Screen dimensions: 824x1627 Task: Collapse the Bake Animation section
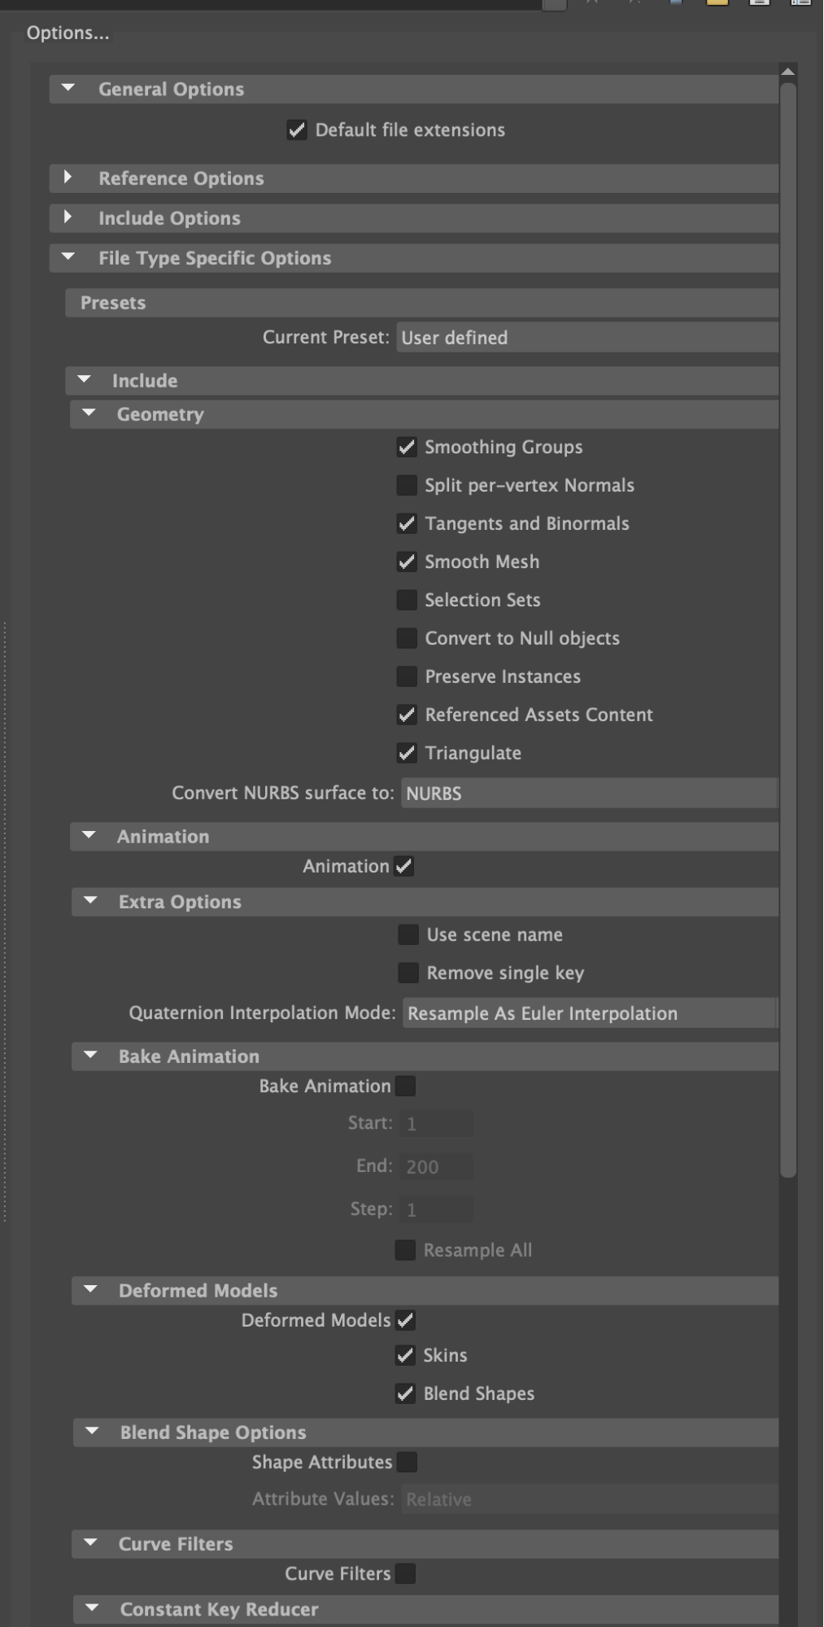point(90,1056)
